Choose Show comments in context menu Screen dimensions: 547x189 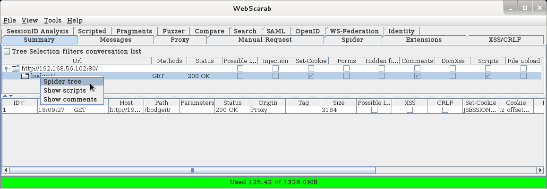click(72, 99)
